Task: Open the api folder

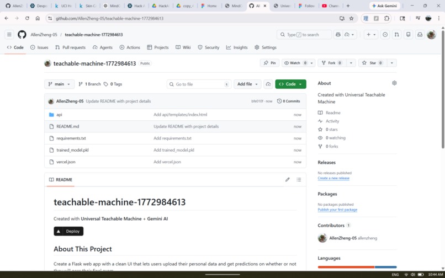Action: click(59, 115)
